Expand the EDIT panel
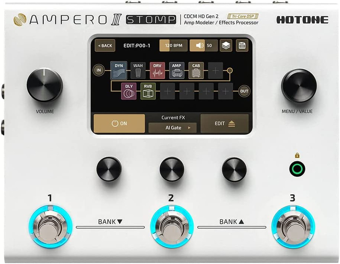Viewport: 340px width, 264px height. pyautogui.click(x=225, y=123)
